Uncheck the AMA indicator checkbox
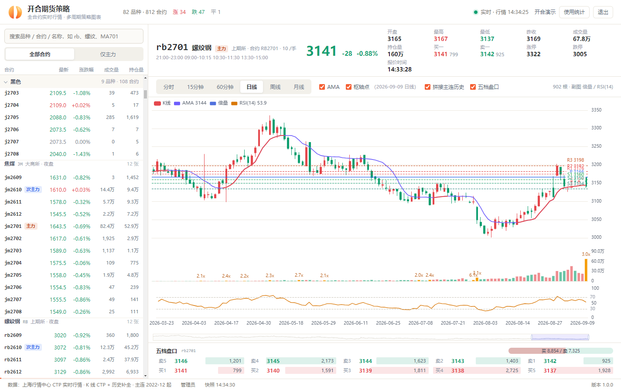This screenshot has width=621, height=390. point(322,87)
